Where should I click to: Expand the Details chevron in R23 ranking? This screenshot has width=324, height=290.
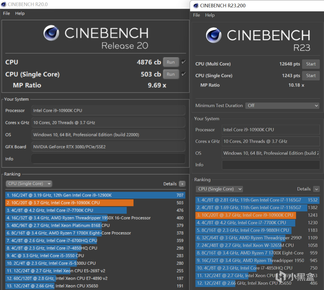pyautogui.click(x=316, y=189)
